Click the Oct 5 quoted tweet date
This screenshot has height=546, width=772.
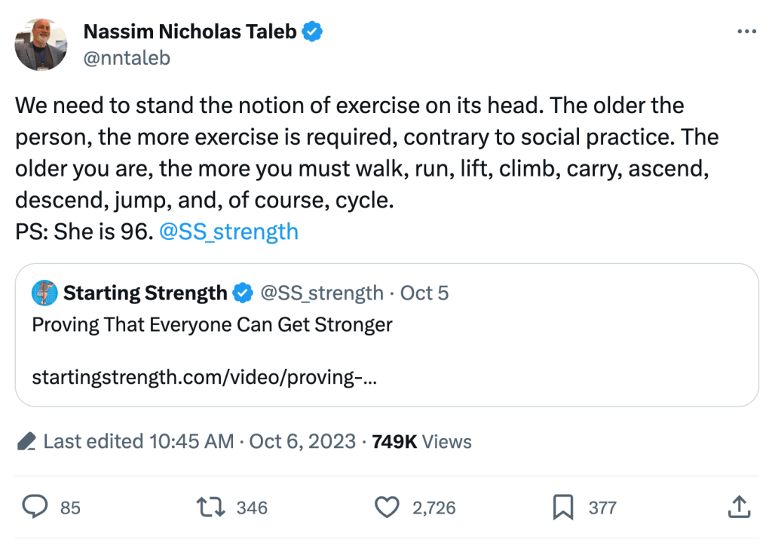click(424, 293)
